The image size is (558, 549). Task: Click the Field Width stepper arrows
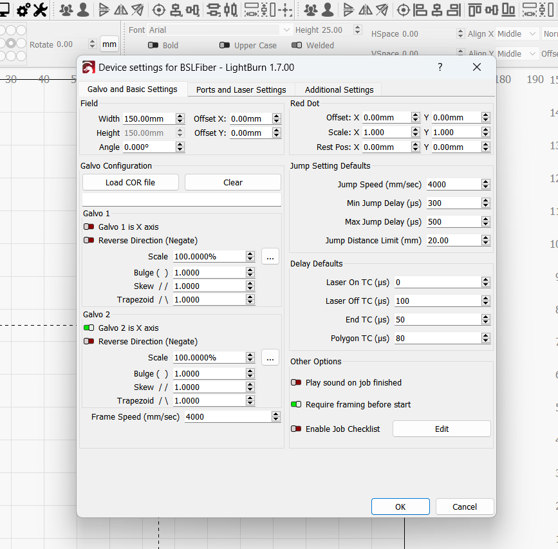180,118
